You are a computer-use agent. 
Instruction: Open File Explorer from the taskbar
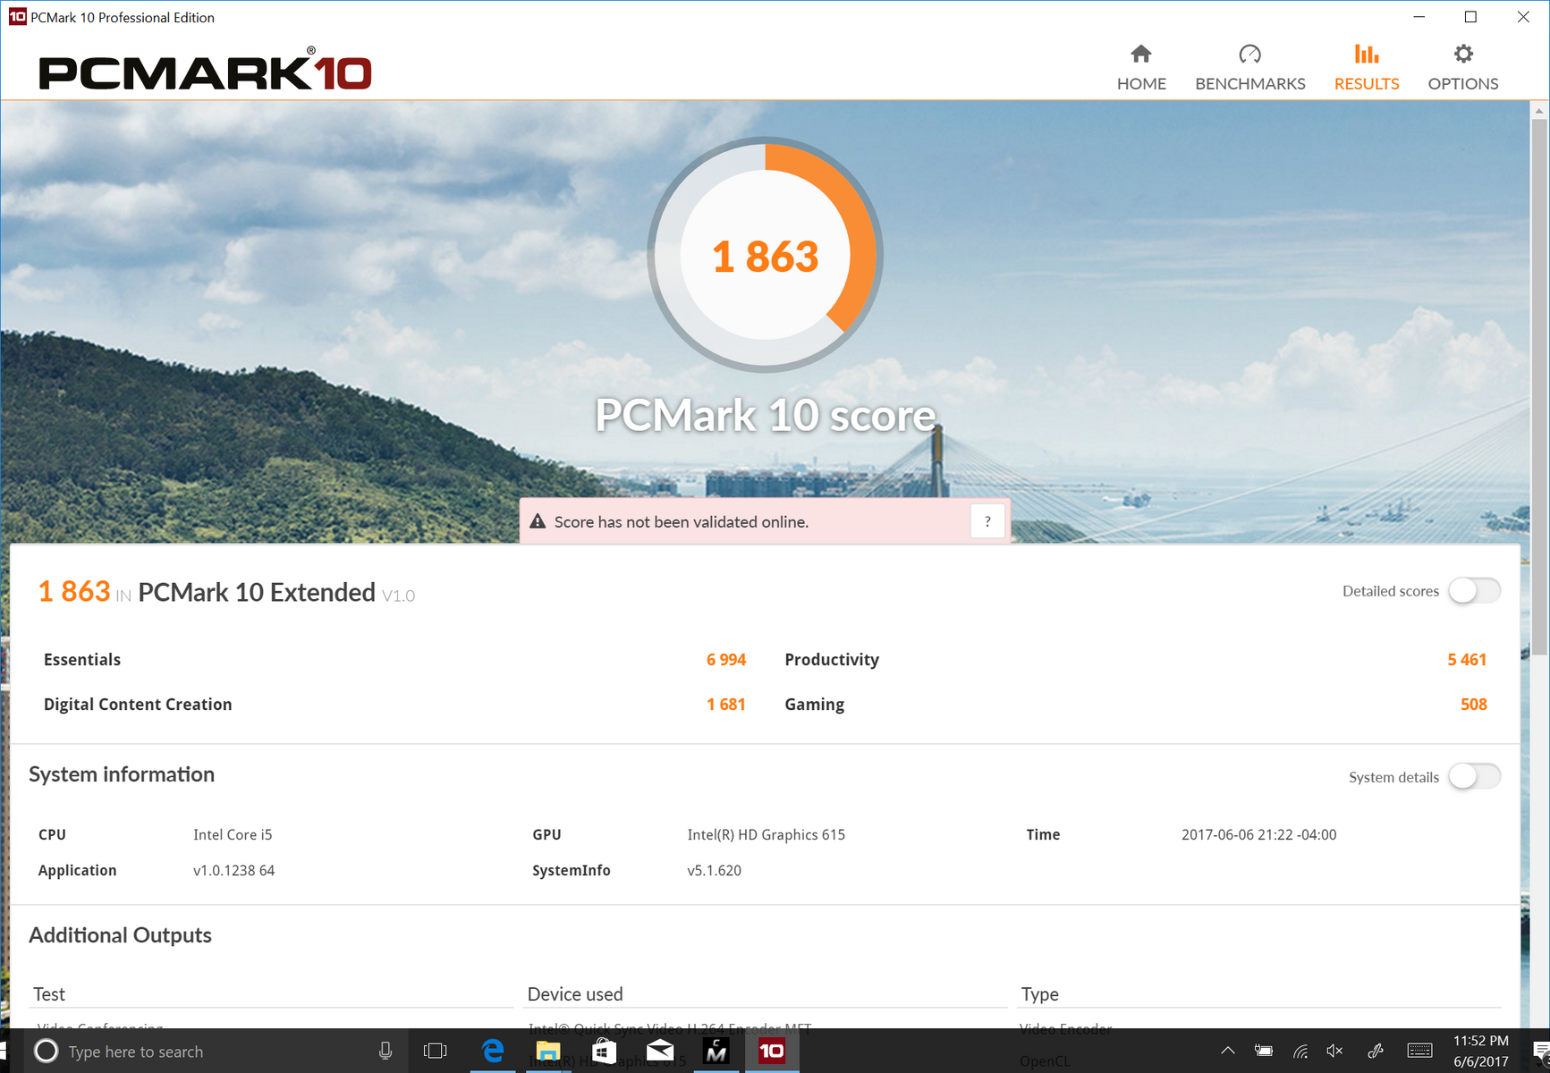(x=548, y=1052)
